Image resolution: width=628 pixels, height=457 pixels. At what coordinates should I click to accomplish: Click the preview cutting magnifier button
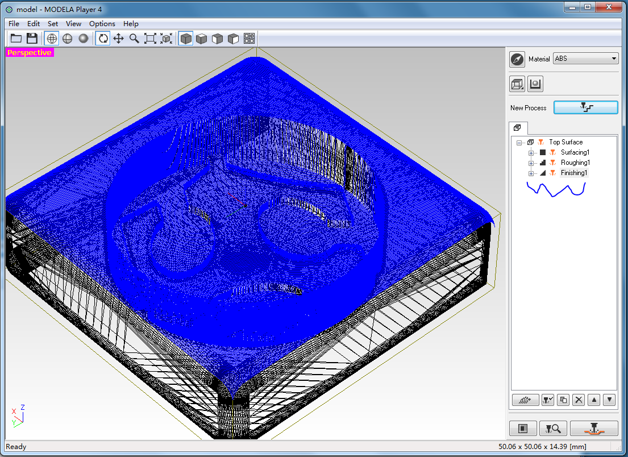point(553,429)
